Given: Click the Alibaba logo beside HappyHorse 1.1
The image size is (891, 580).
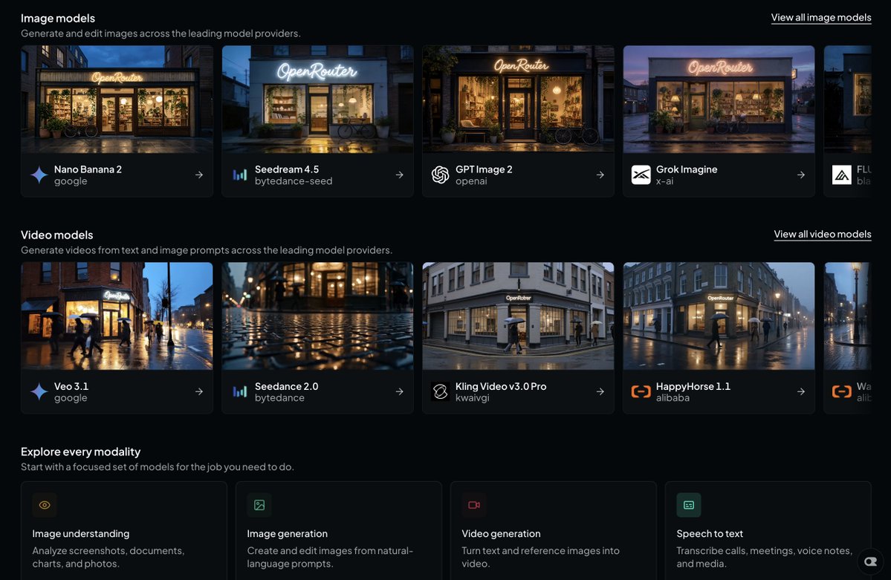Looking at the screenshot, I should pyautogui.click(x=641, y=391).
